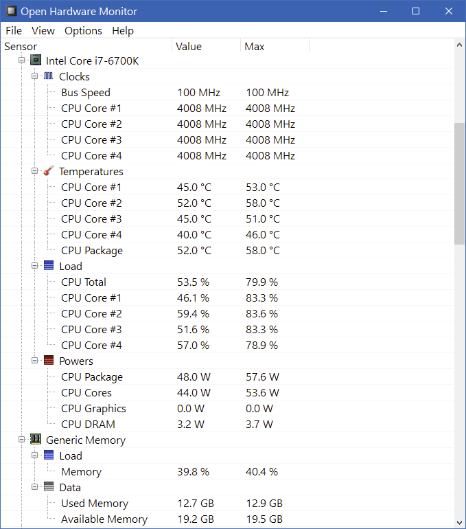Click the gray Data icon
Image resolution: width=466 pixels, height=529 pixels.
pyautogui.click(x=49, y=487)
